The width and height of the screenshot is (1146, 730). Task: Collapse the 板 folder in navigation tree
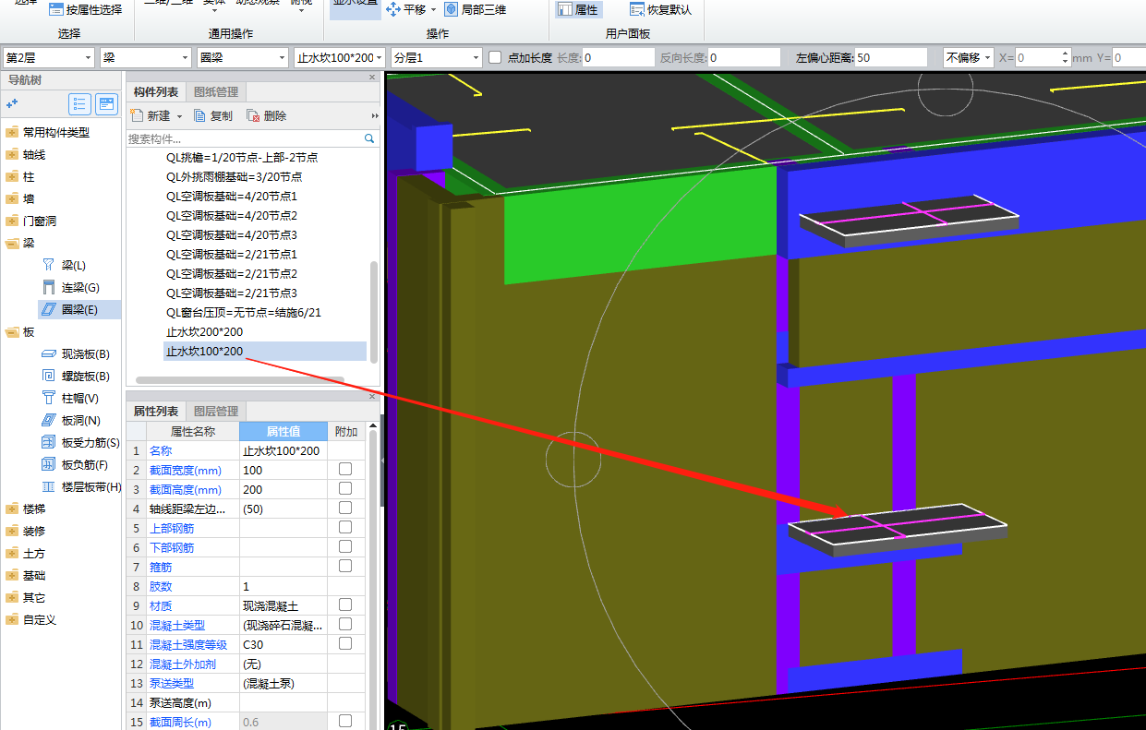(12, 331)
